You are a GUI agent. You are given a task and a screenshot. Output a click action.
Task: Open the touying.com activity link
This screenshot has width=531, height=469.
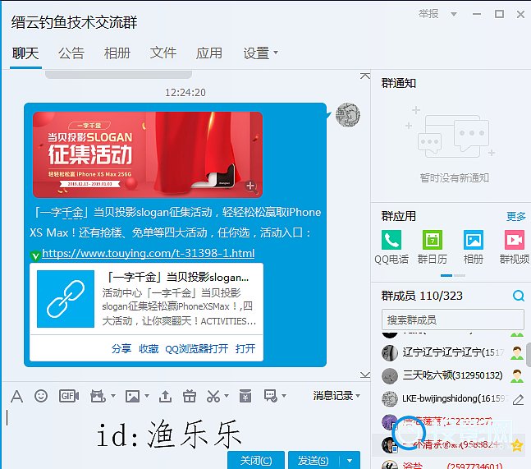[148, 253]
